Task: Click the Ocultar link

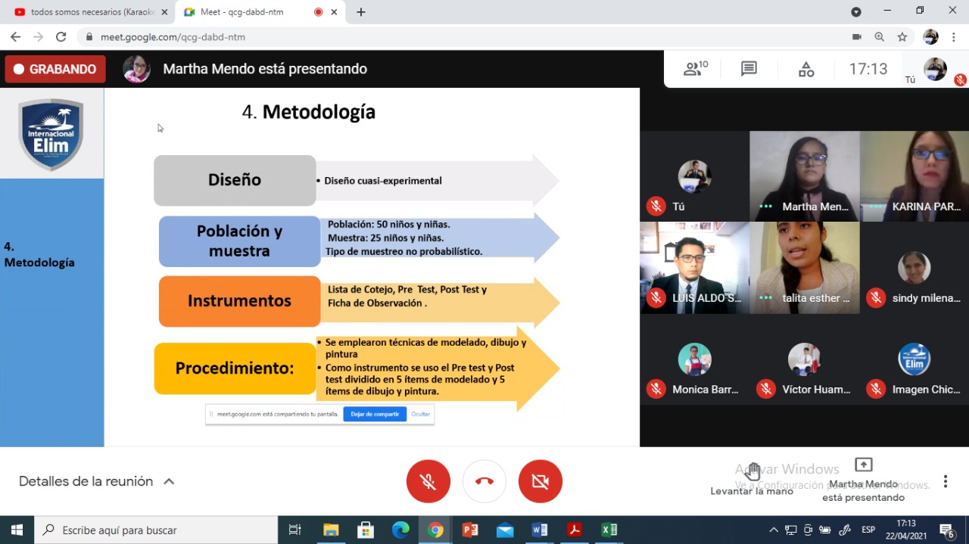Action: pyautogui.click(x=420, y=414)
